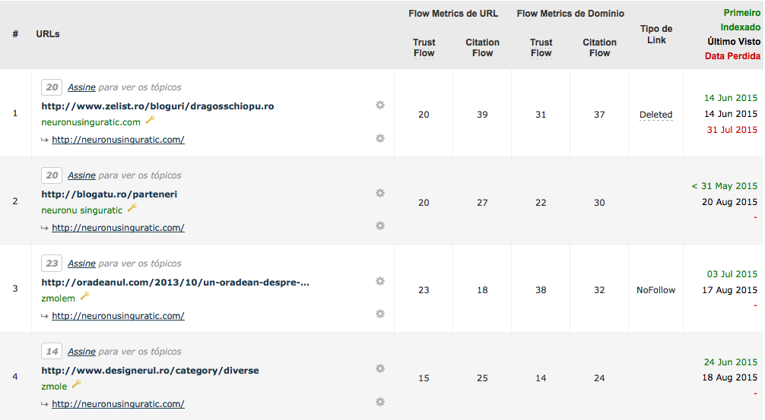Screen dimensions: 765x420
Task: Sort by URL Trust Flow column header
Action: coord(424,48)
